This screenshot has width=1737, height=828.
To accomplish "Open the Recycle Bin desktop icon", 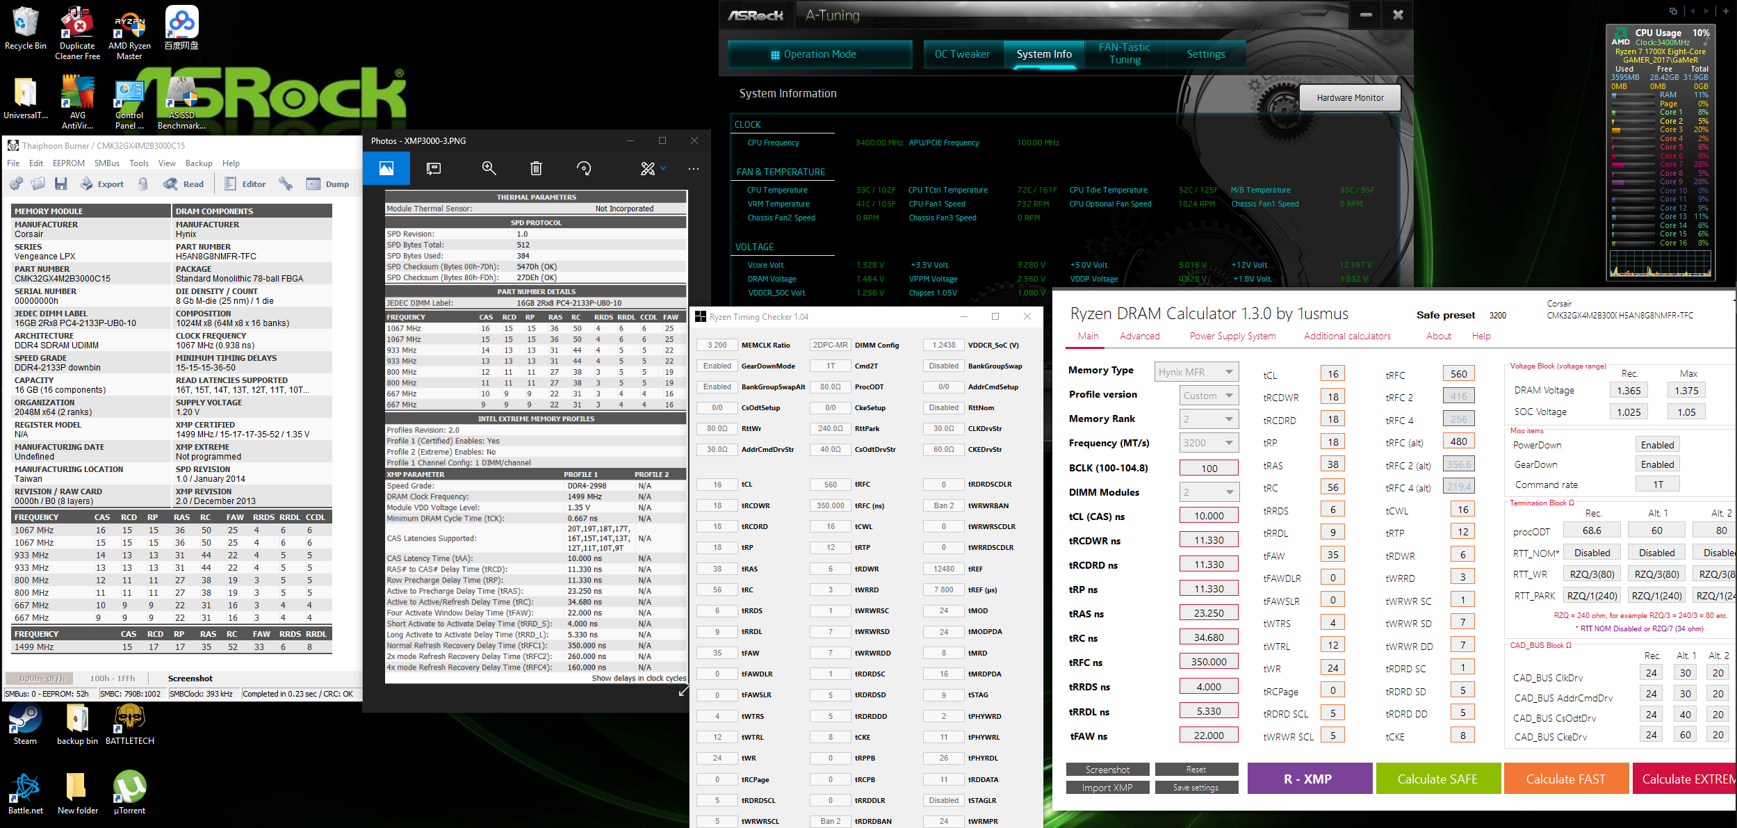I will click(x=26, y=29).
